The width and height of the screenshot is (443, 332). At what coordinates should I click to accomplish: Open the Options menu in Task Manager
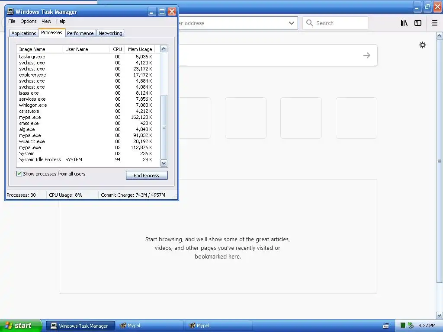pos(28,21)
